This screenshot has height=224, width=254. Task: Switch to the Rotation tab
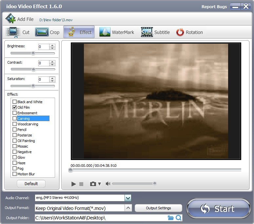click(189, 32)
